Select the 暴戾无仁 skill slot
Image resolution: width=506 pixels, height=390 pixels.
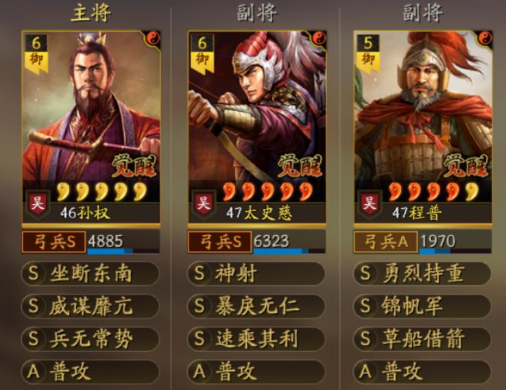pyautogui.click(x=256, y=306)
